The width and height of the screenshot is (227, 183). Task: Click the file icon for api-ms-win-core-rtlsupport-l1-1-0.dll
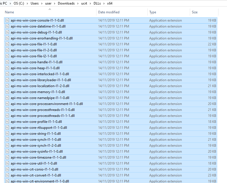click(x=7, y=127)
